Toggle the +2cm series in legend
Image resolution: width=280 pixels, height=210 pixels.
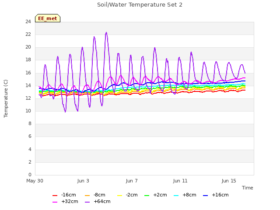(156, 195)
